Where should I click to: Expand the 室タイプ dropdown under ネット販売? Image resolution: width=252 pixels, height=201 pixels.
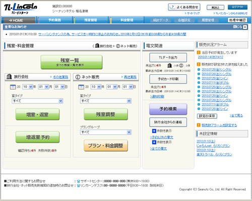pyautogui.click(x=106, y=101)
